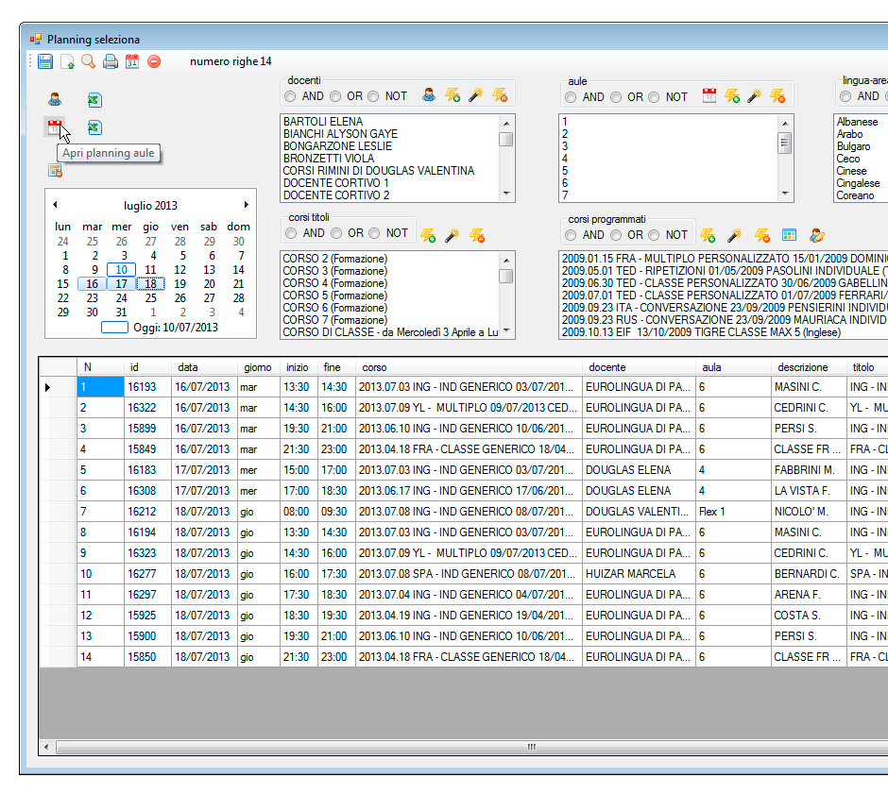
Task: Select 'Cinese' in lingua list
Action: 851,171
